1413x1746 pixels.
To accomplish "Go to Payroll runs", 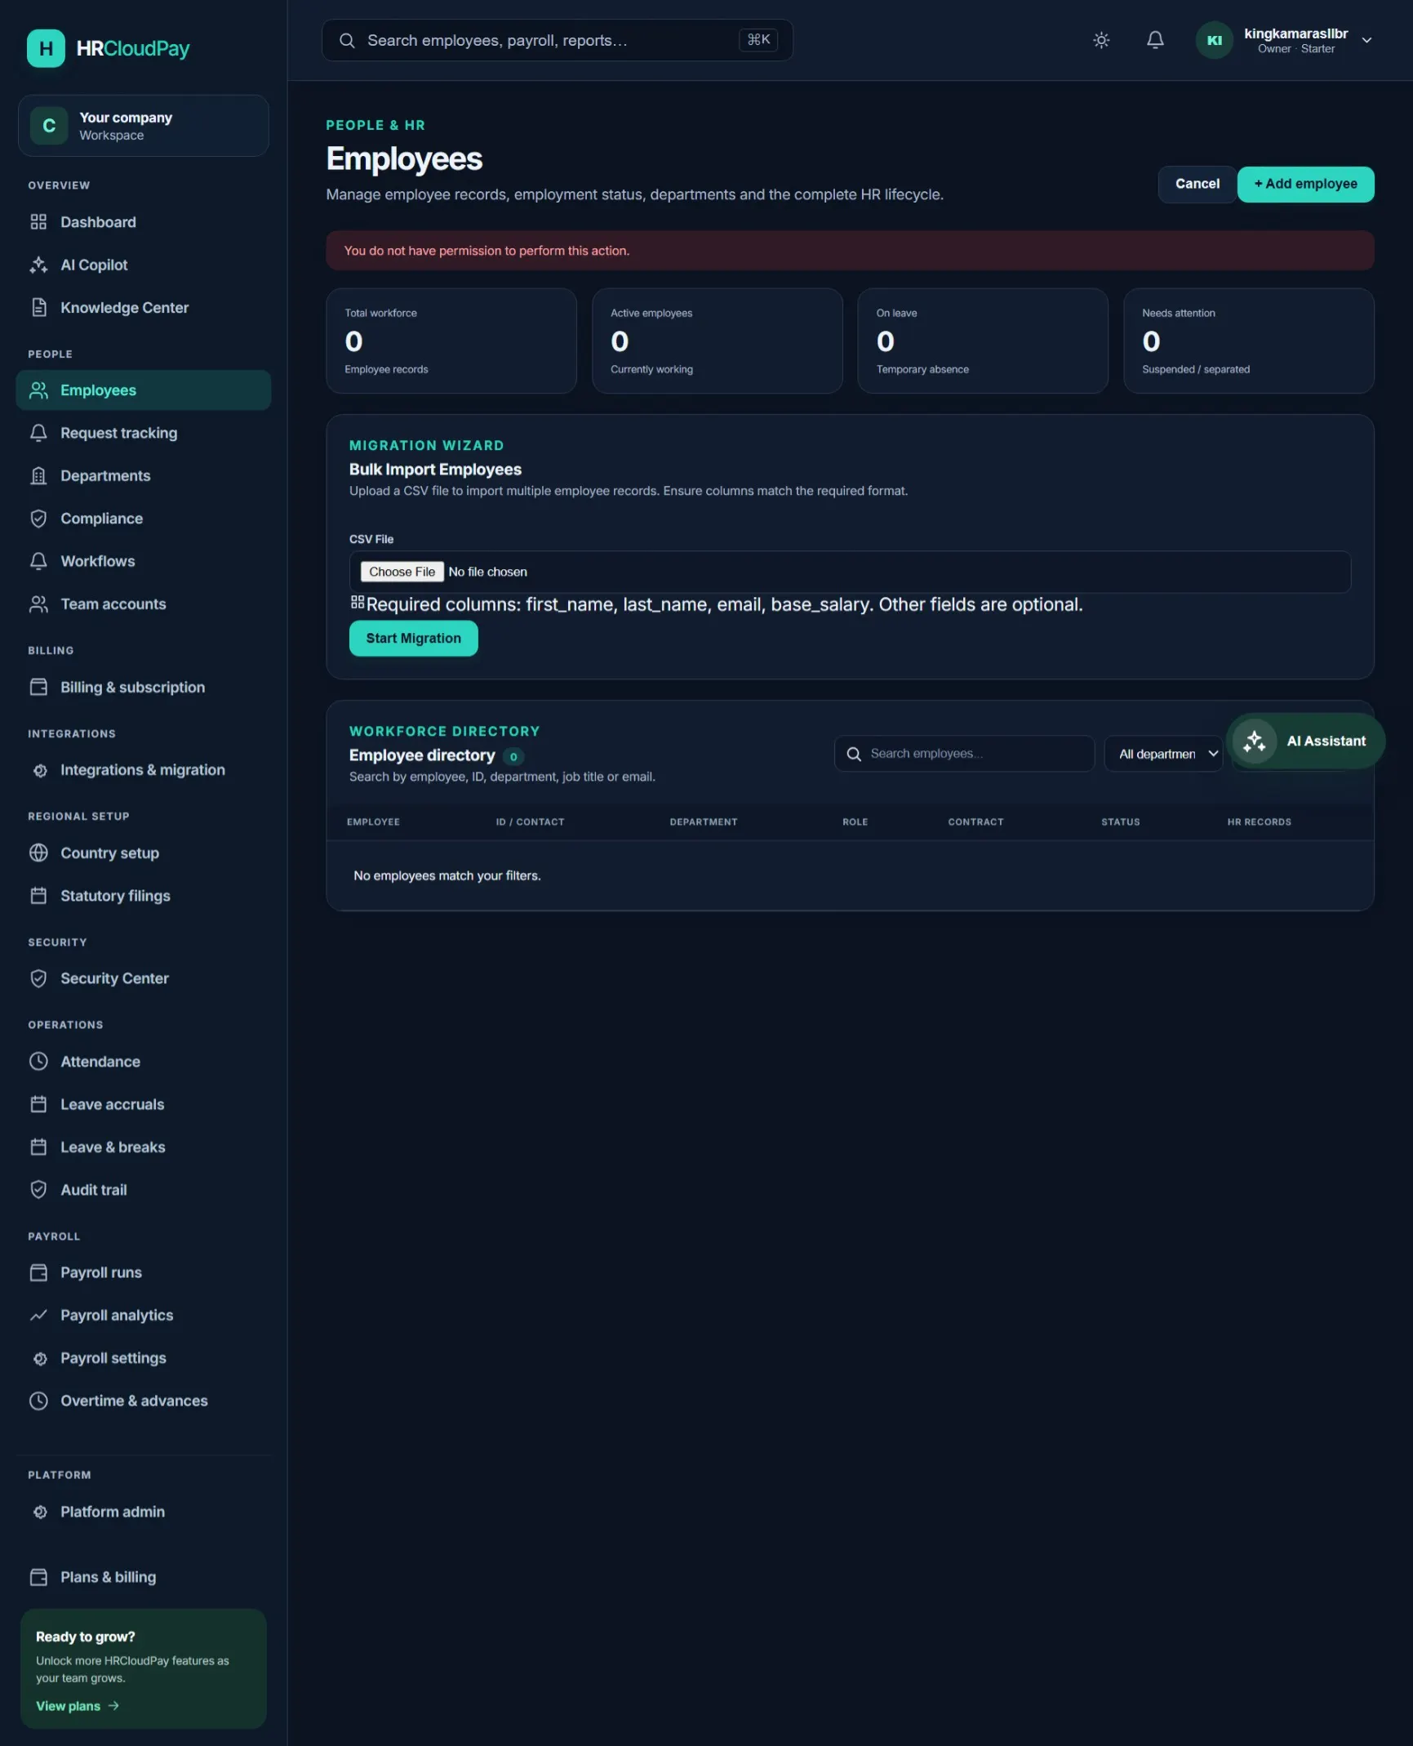I will pyautogui.click(x=144, y=1272).
